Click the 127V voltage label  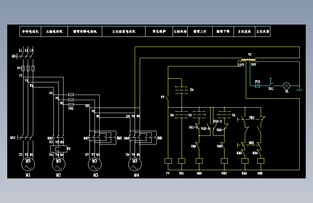coord(241,65)
